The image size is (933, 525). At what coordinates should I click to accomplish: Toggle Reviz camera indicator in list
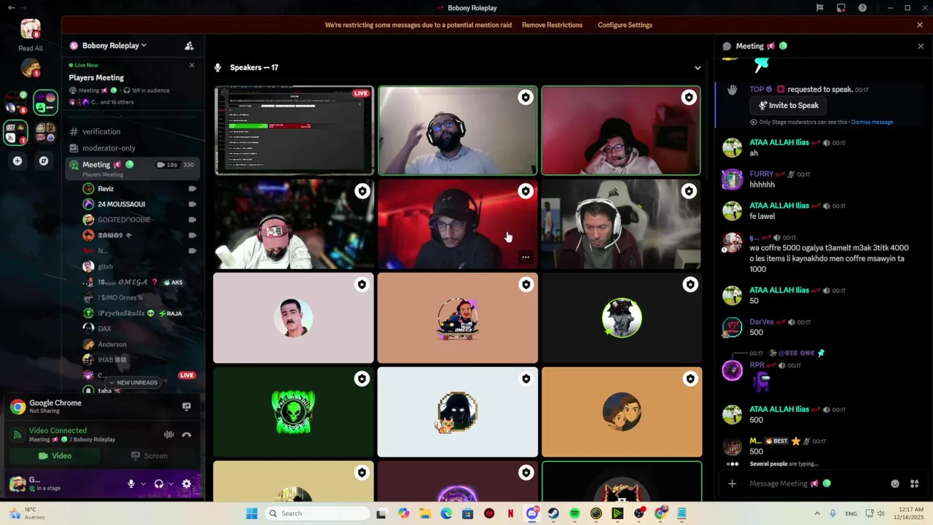(192, 189)
